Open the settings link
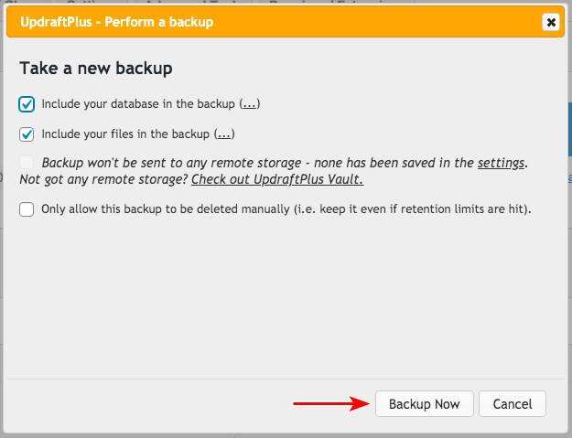Image resolution: width=572 pixels, height=438 pixels. click(x=501, y=164)
